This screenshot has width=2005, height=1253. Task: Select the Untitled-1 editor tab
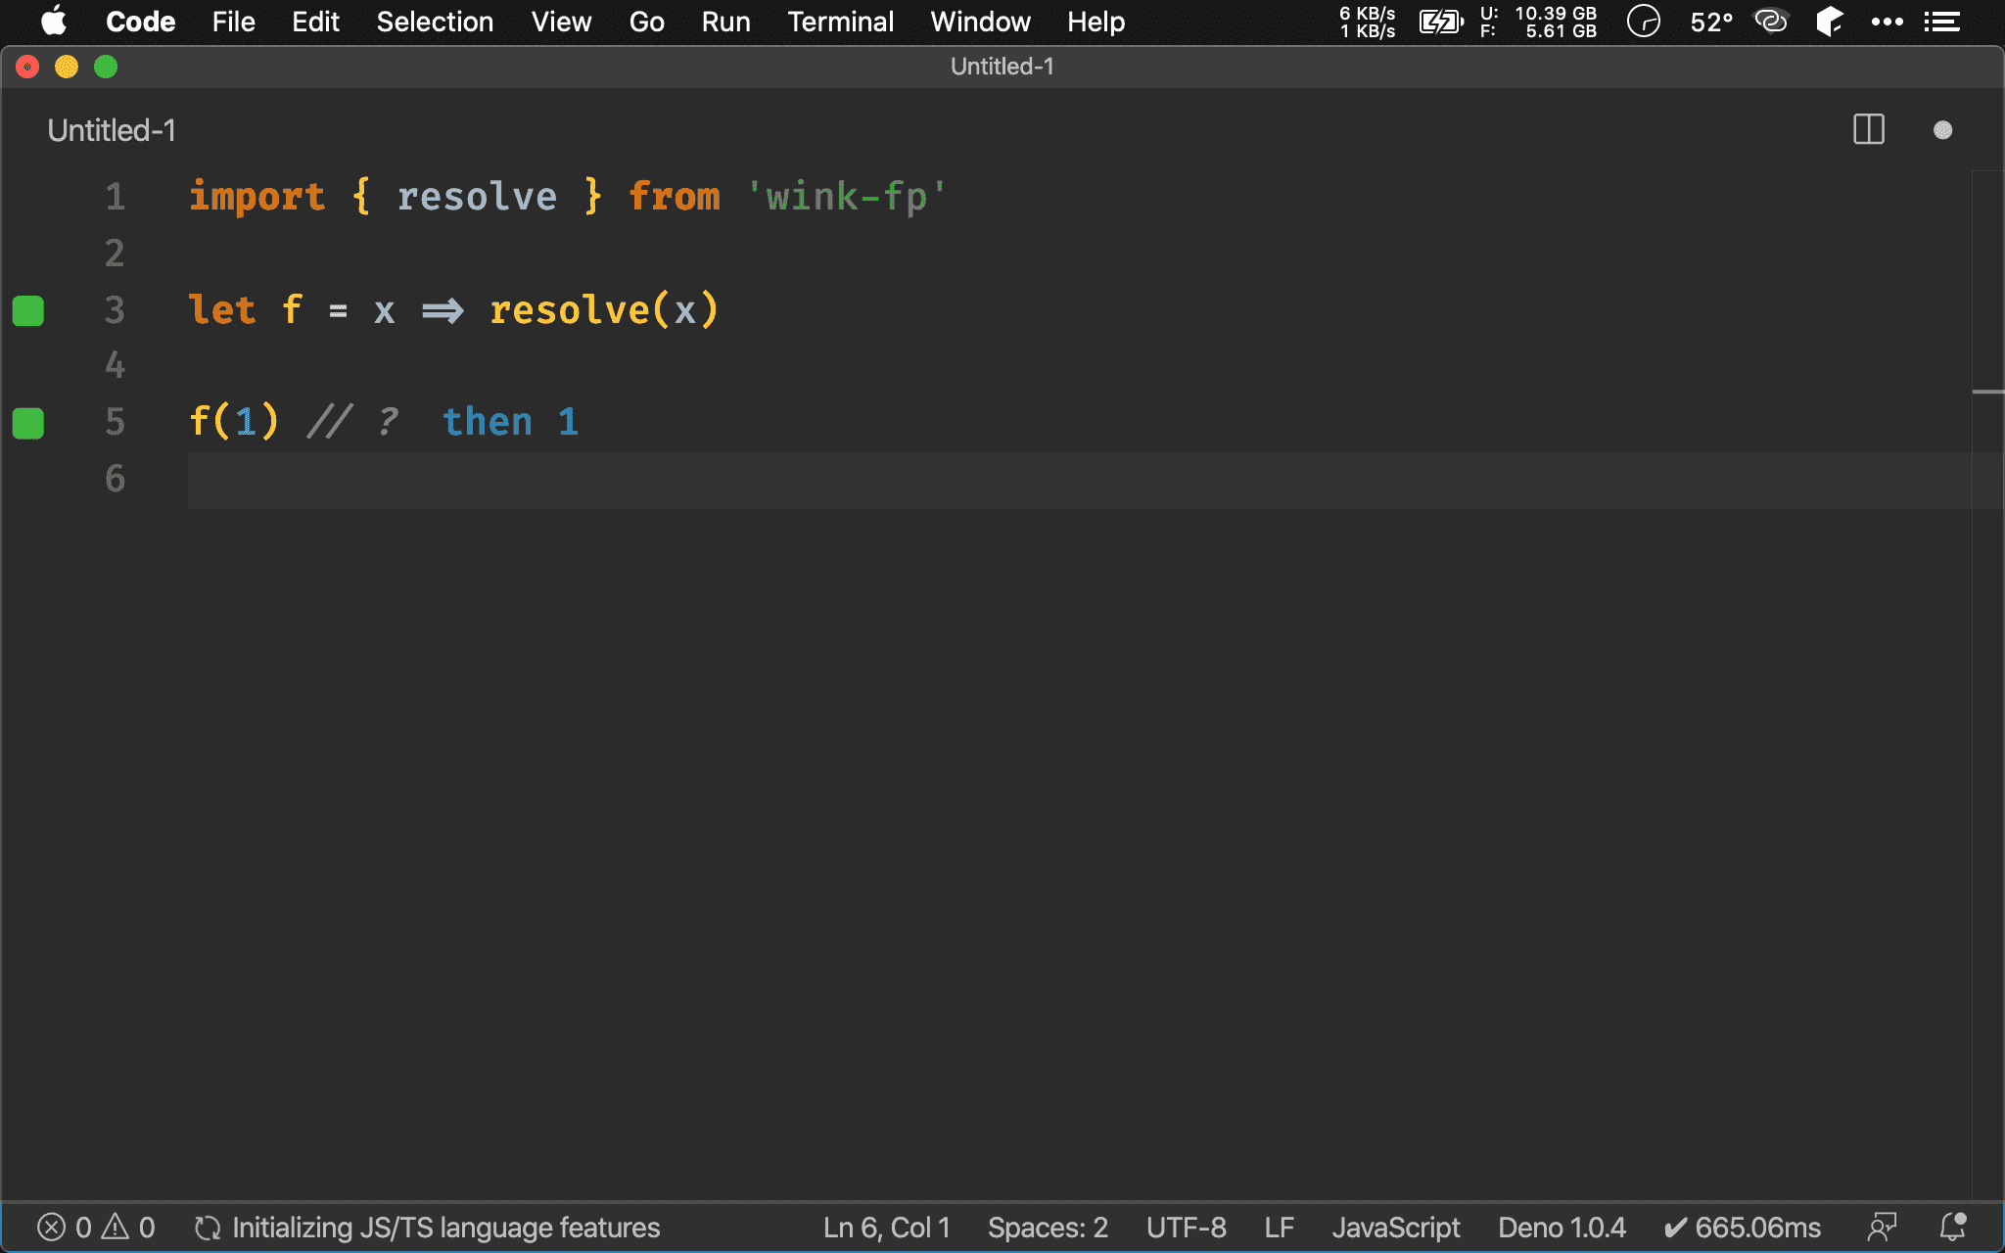coord(112,130)
